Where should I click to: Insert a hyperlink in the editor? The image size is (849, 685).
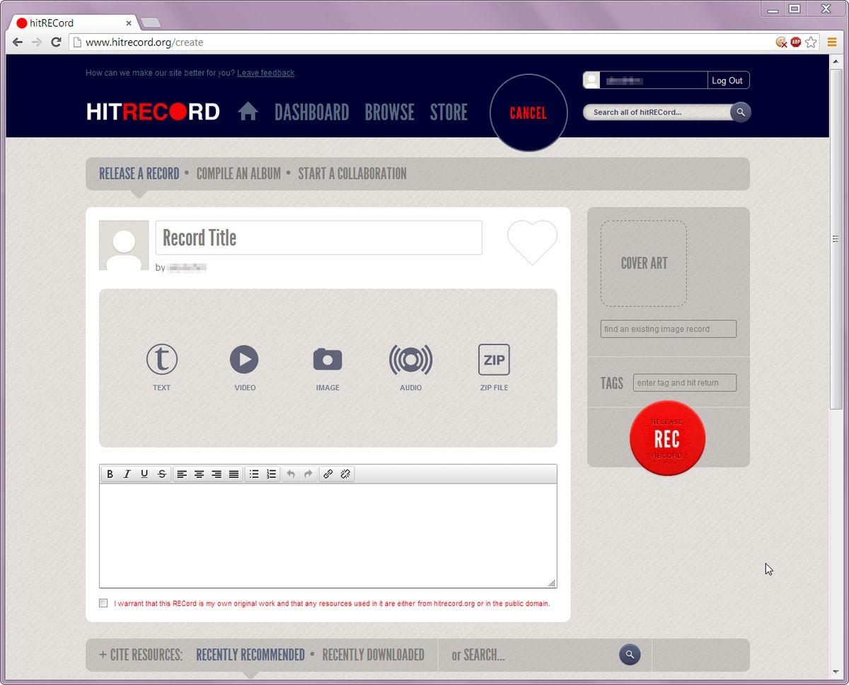coord(328,474)
